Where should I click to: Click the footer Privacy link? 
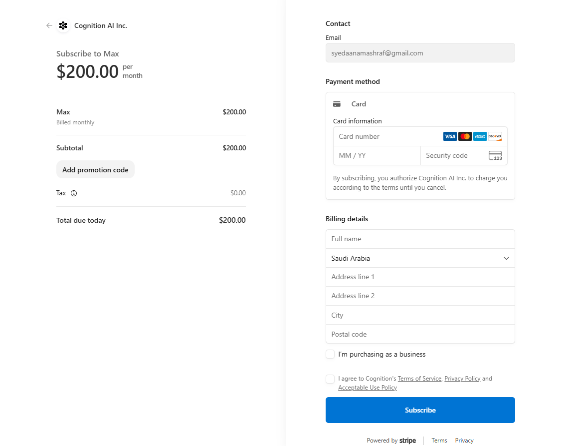pos(464,441)
